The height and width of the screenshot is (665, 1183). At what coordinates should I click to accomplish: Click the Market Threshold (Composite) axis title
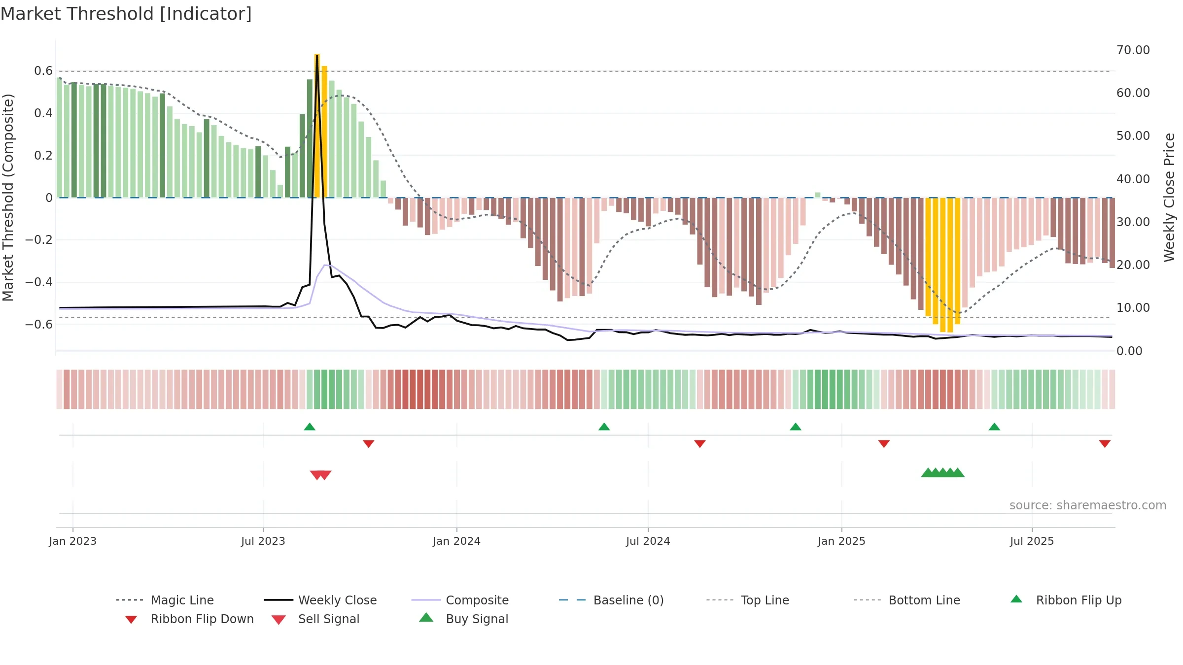coord(8,197)
